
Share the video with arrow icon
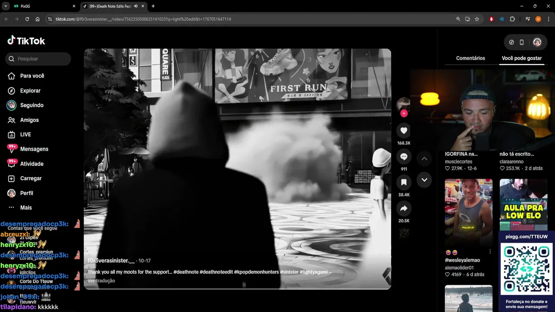coord(404,208)
